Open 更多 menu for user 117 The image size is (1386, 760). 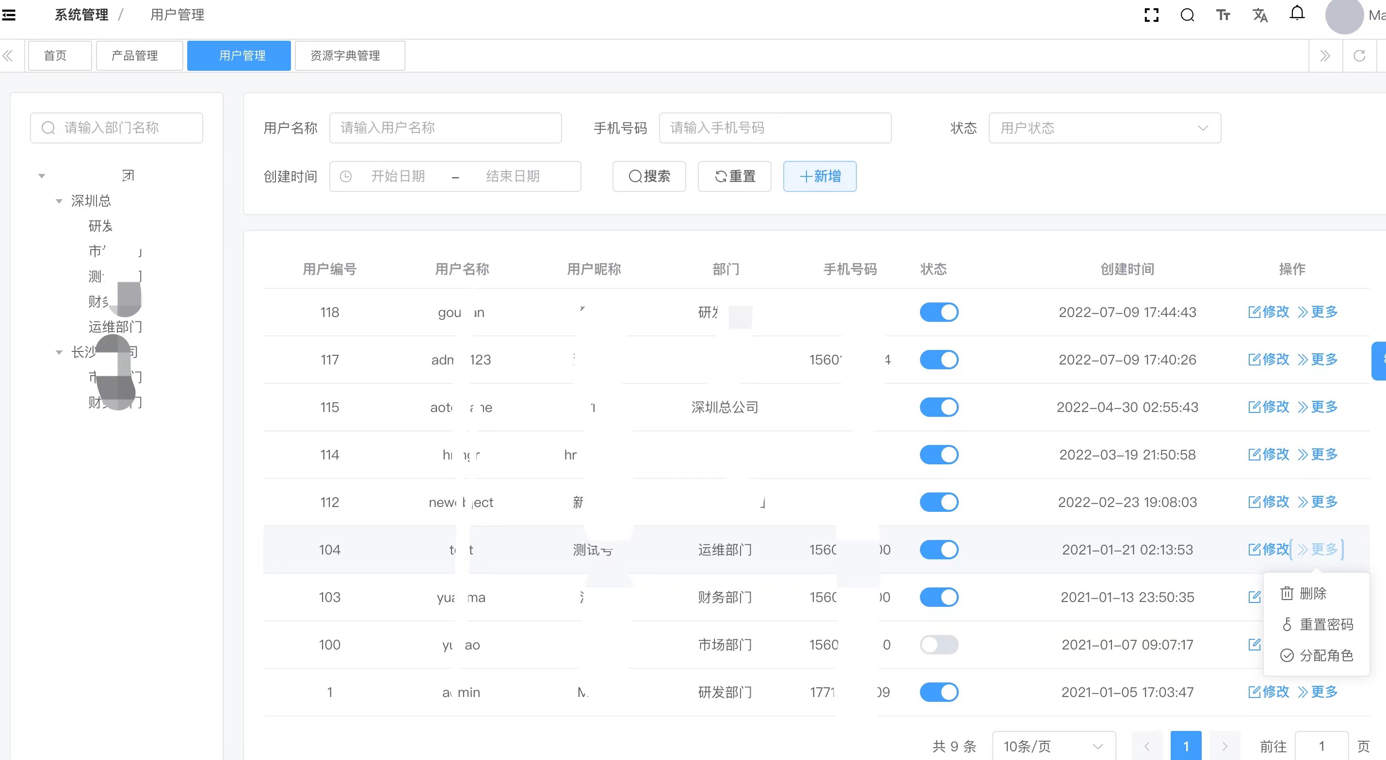click(x=1317, y=359)
